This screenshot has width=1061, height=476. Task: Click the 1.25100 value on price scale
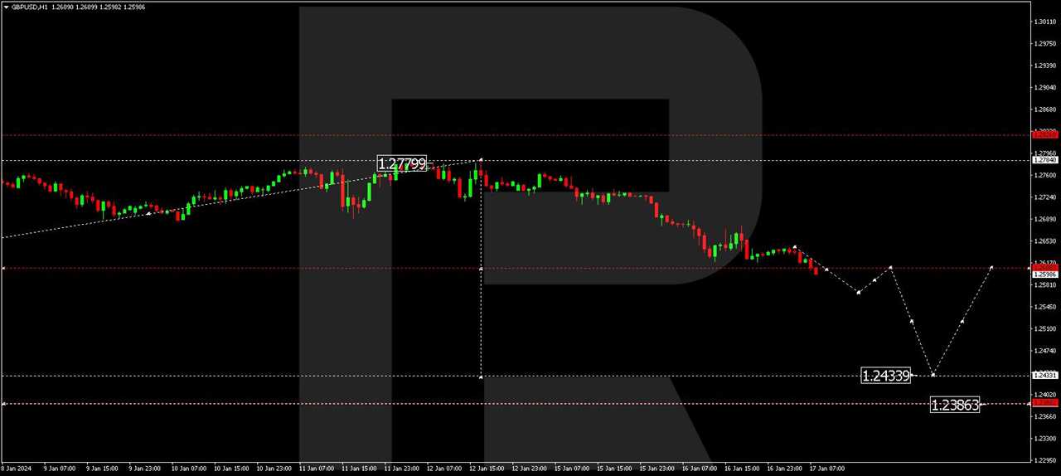[x=1045, y=329]
